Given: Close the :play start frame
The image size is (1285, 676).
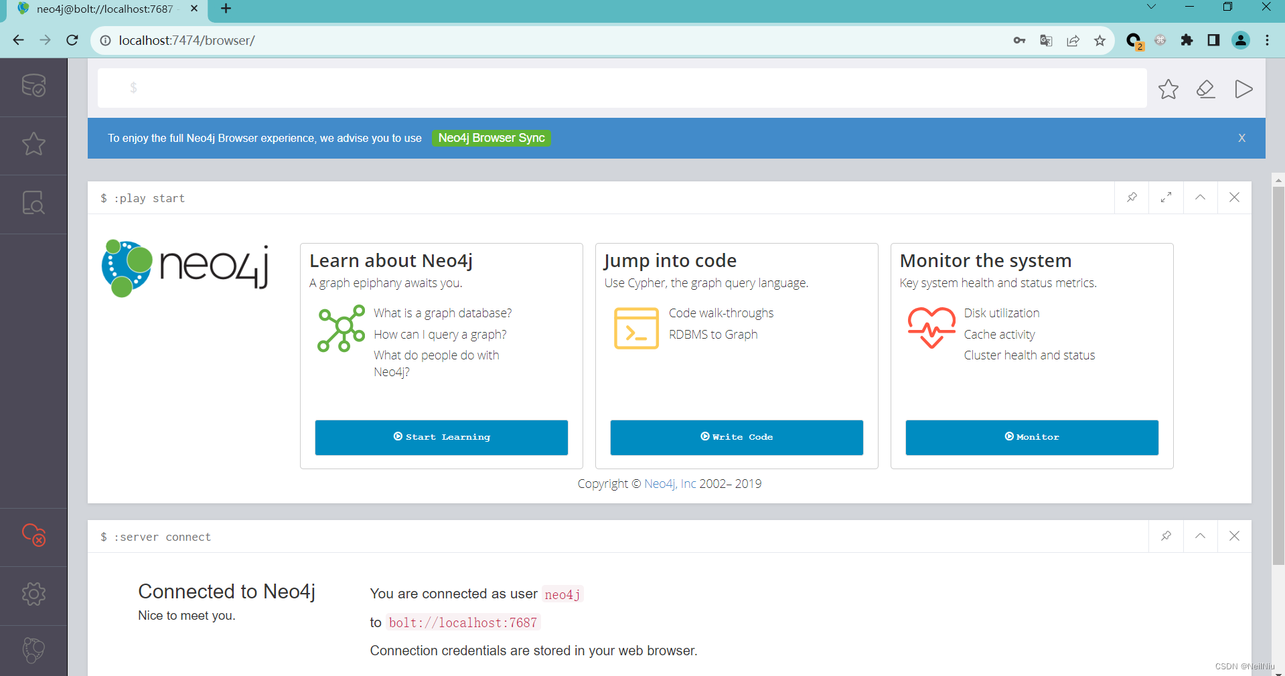Looking at the screenshot, I should (1234, 197).
